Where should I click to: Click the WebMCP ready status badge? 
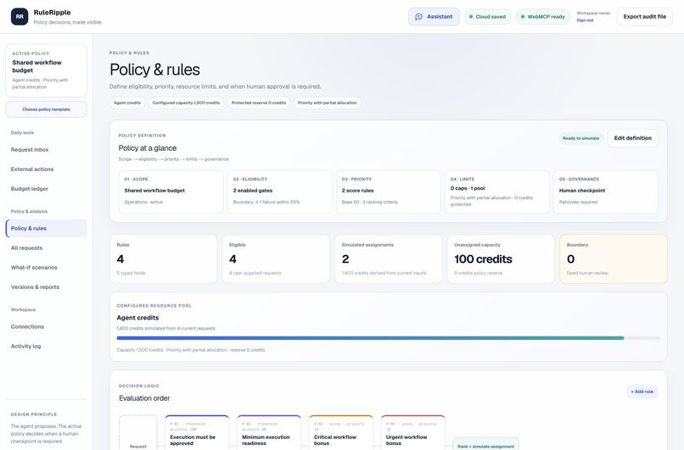[x=542, y=17]
